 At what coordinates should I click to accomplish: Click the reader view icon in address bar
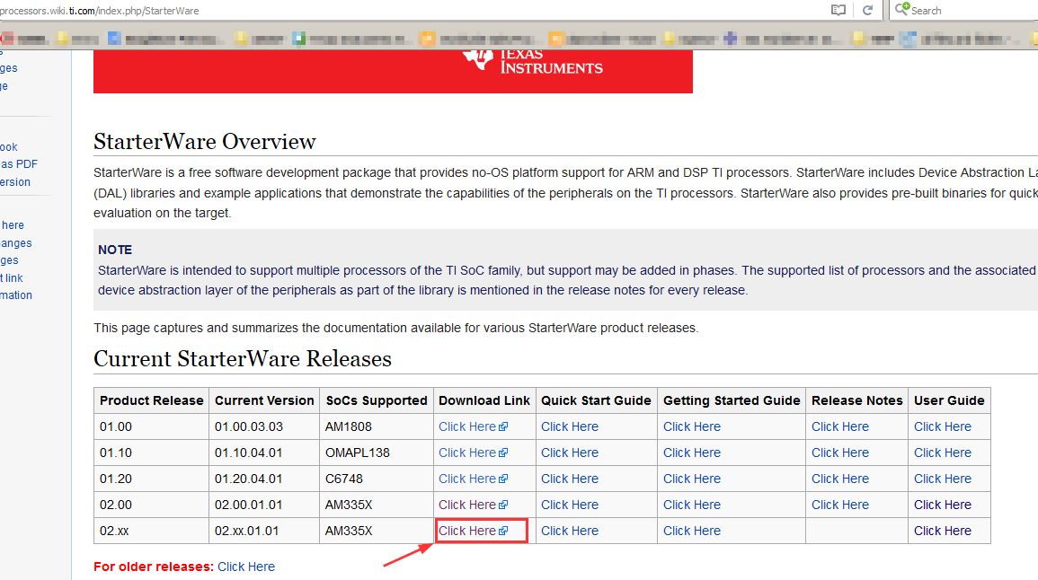[838, 10]
